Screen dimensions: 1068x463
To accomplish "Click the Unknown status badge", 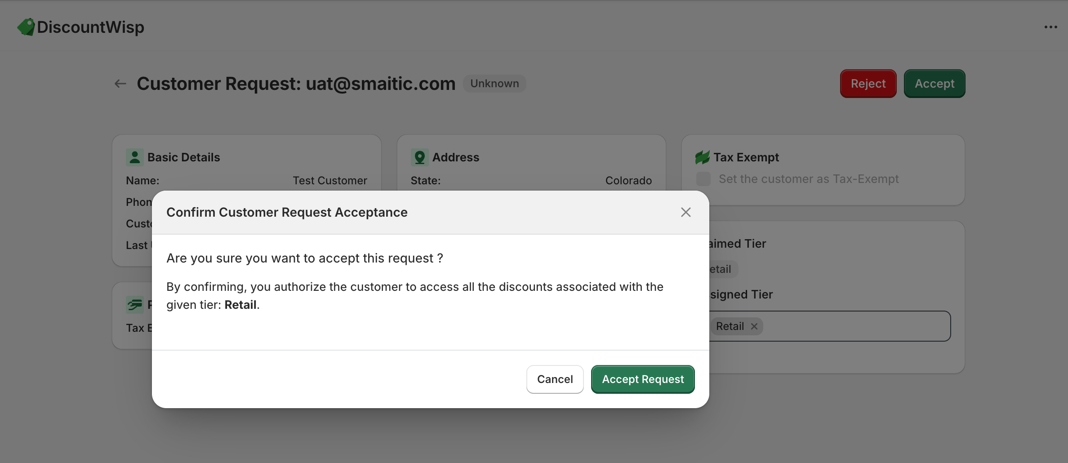I will (x=494, y=84).
